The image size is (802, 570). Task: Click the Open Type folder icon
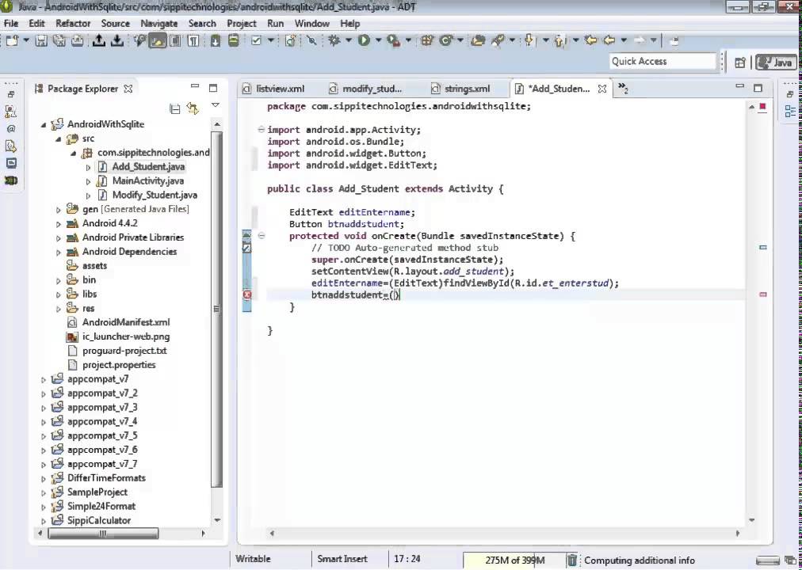[478, 41]
